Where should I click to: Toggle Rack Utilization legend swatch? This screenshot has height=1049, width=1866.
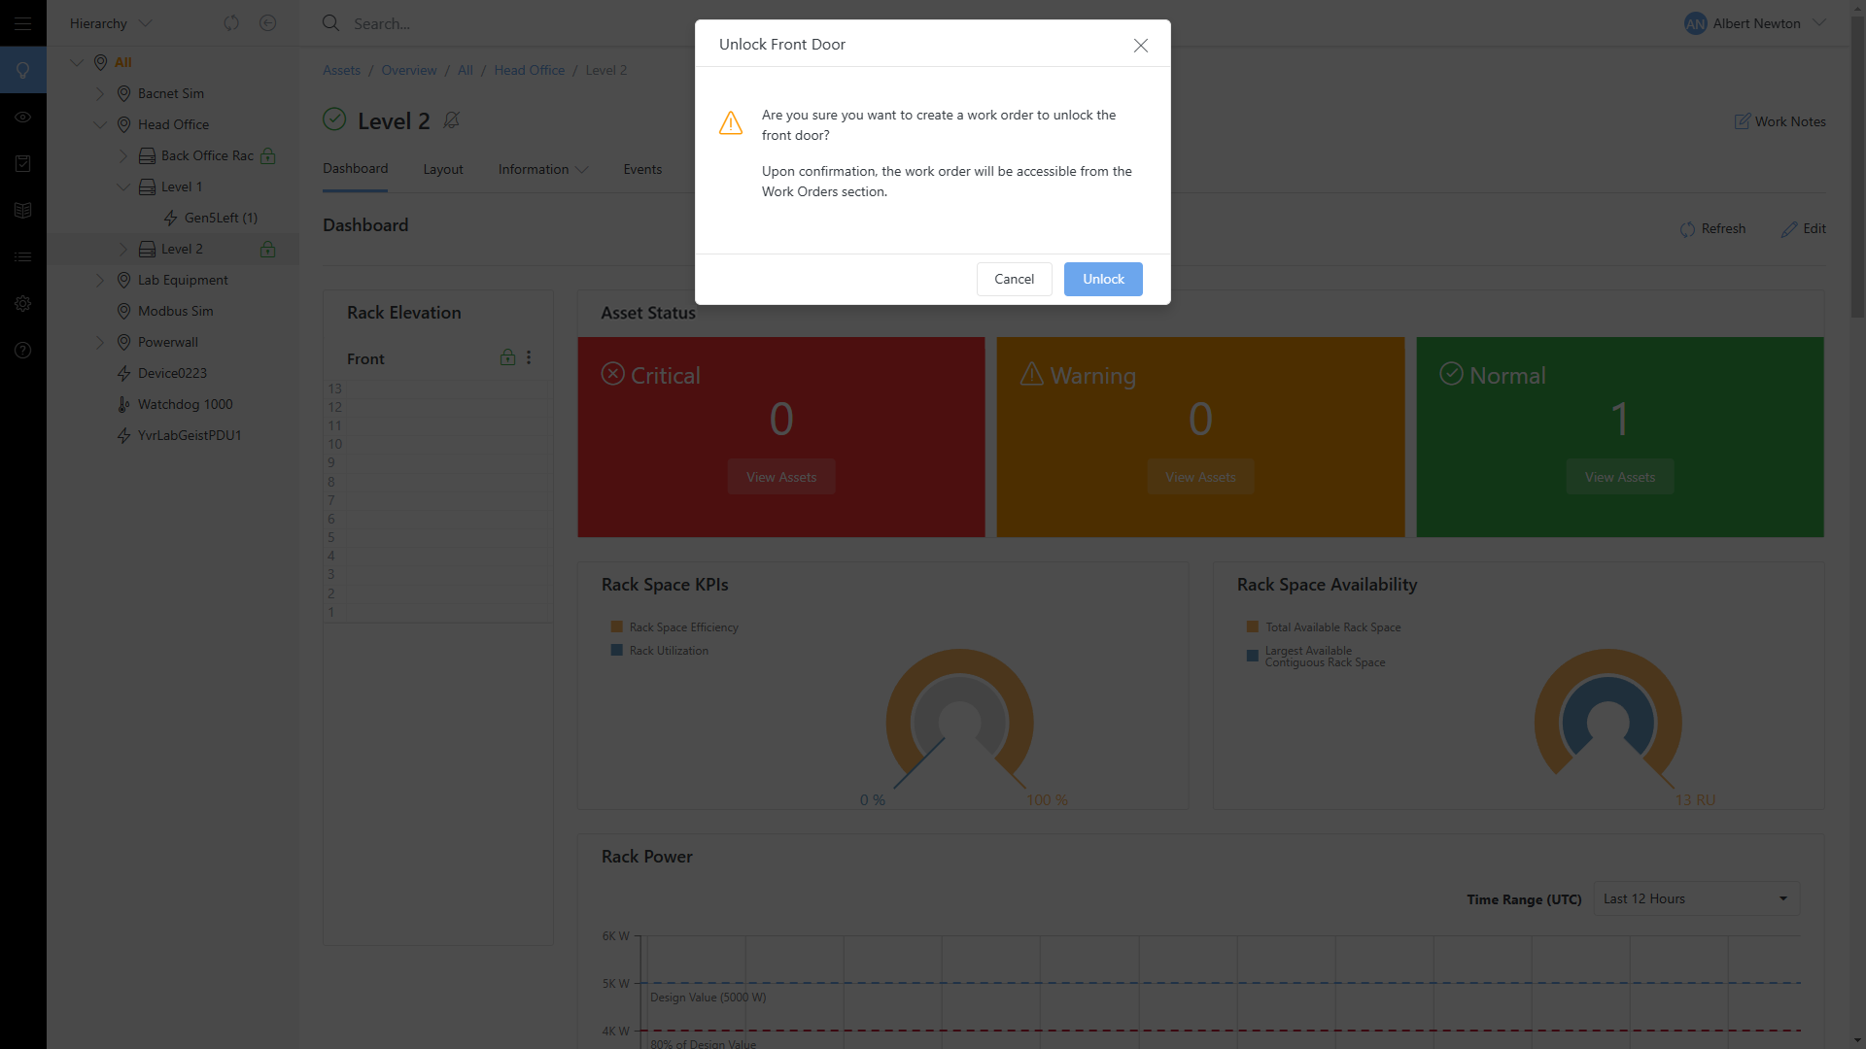click(x=616, y=651)
